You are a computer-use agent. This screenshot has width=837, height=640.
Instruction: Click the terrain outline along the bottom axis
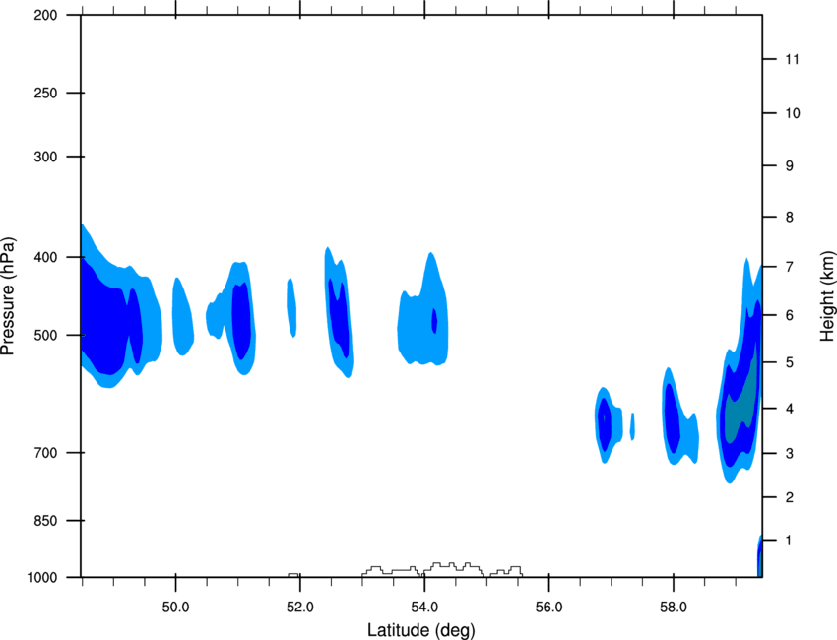click(443, 568)
